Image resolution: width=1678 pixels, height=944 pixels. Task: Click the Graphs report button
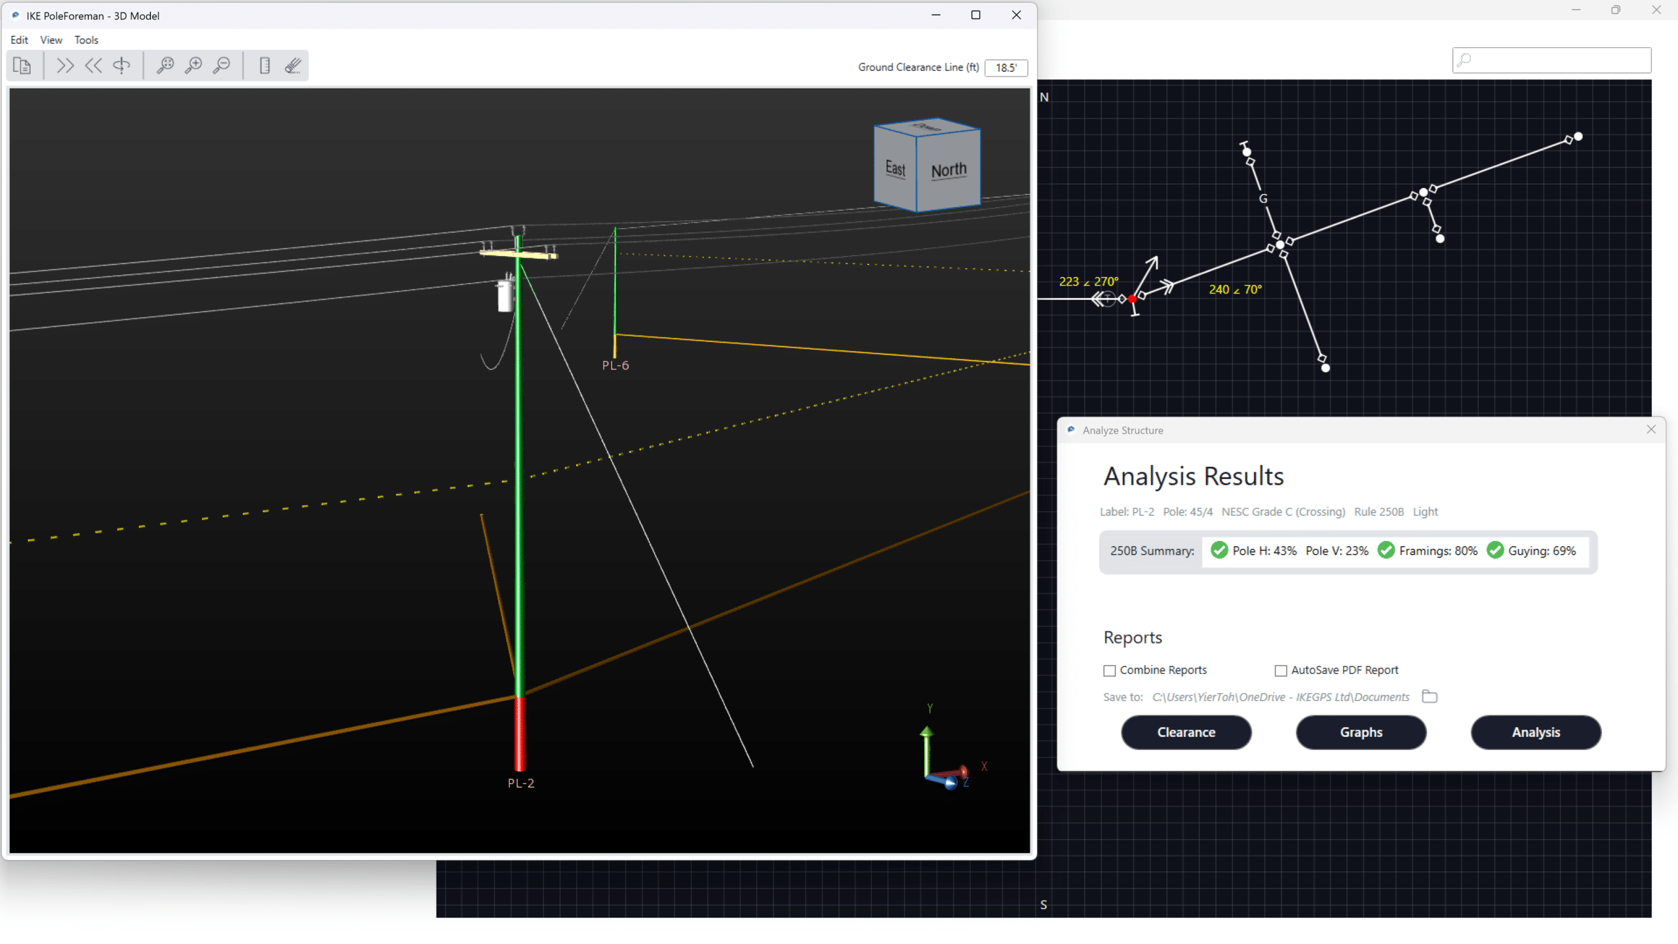pyautogui.click(x=1361, y=732)
